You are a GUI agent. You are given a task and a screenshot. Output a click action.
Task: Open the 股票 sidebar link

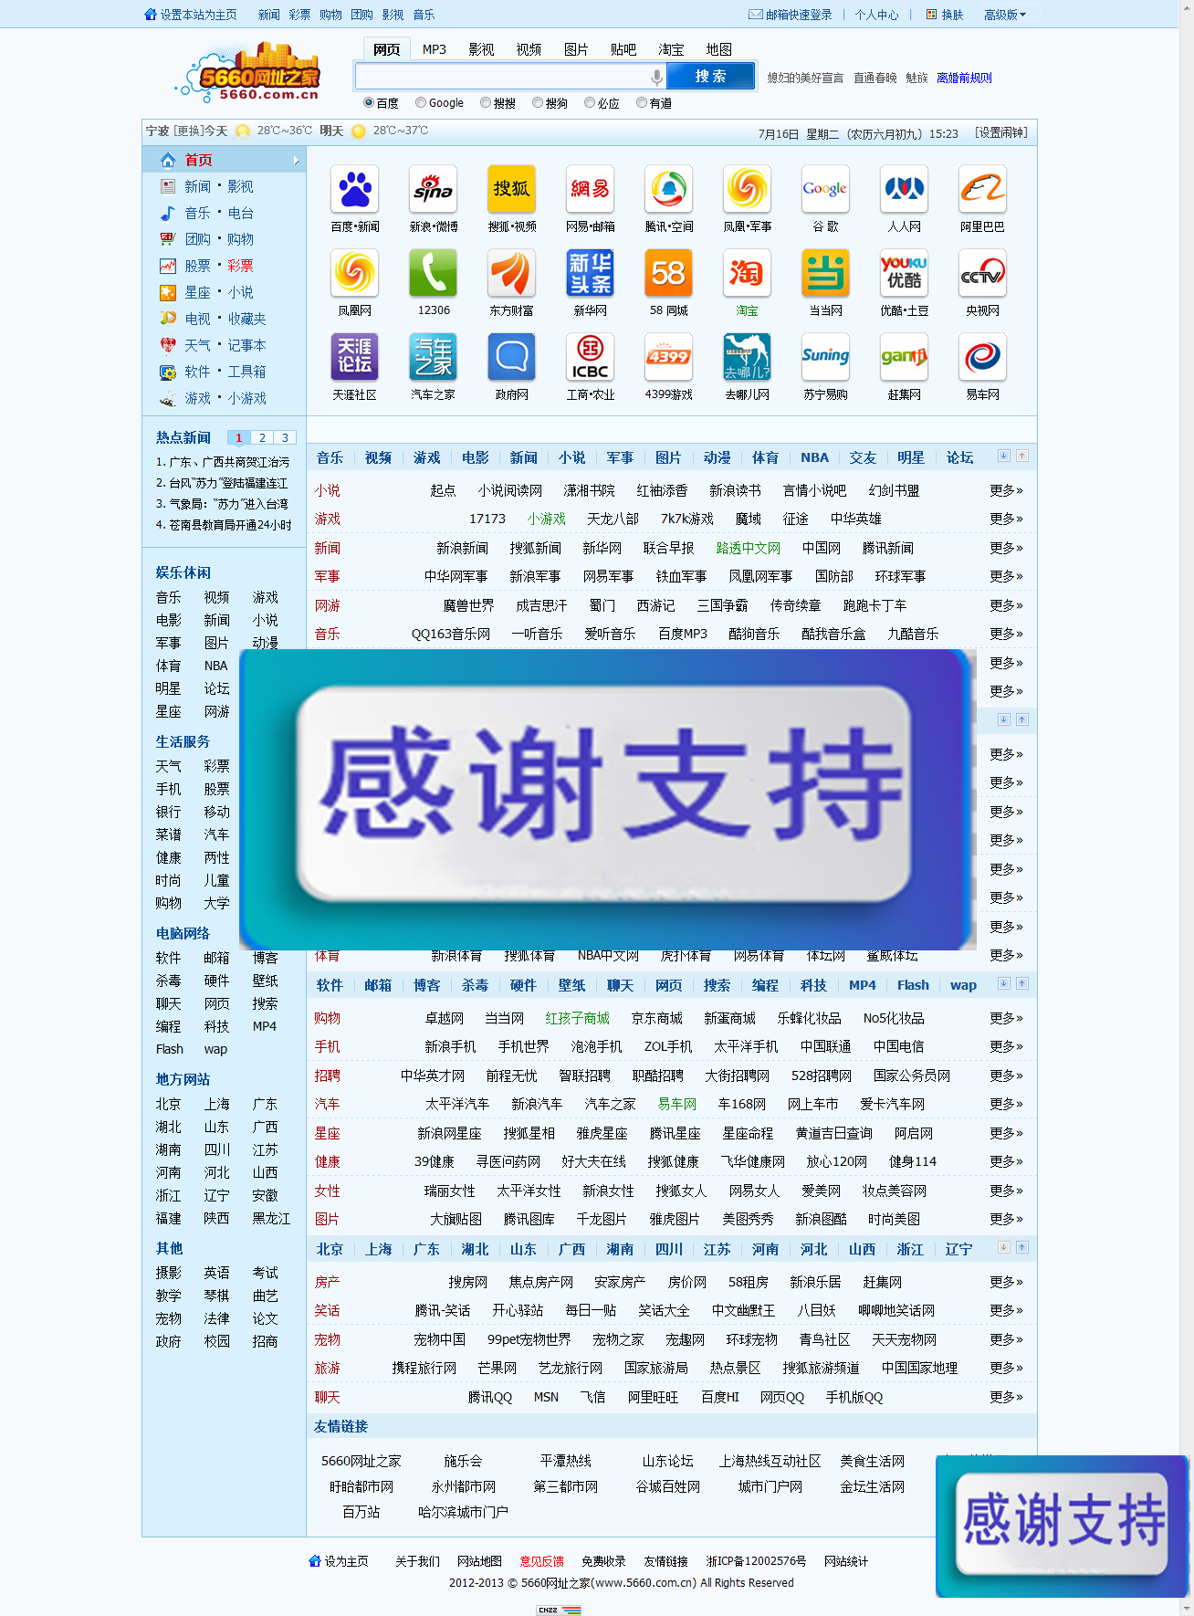(197, 266)
